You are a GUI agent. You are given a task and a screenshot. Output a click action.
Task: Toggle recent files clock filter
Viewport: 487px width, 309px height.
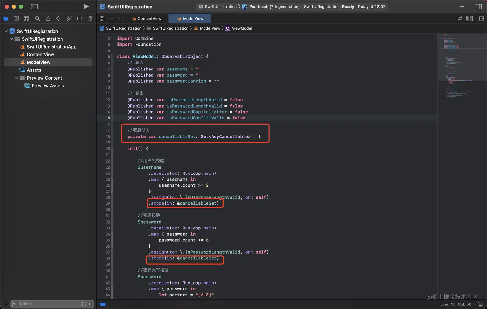pyautogui.click(x=84, y=304)
